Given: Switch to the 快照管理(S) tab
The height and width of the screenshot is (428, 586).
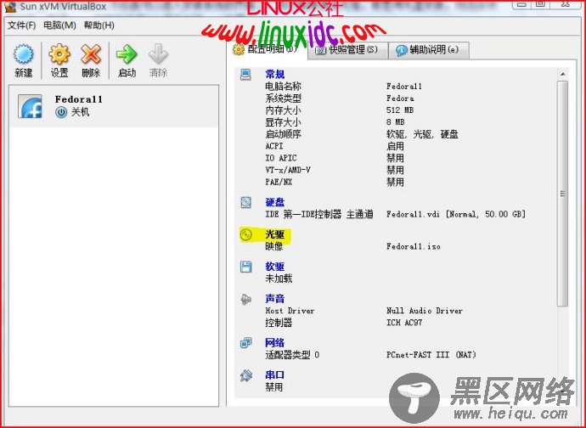Looking at the screenshot, I should coord(347,50).
